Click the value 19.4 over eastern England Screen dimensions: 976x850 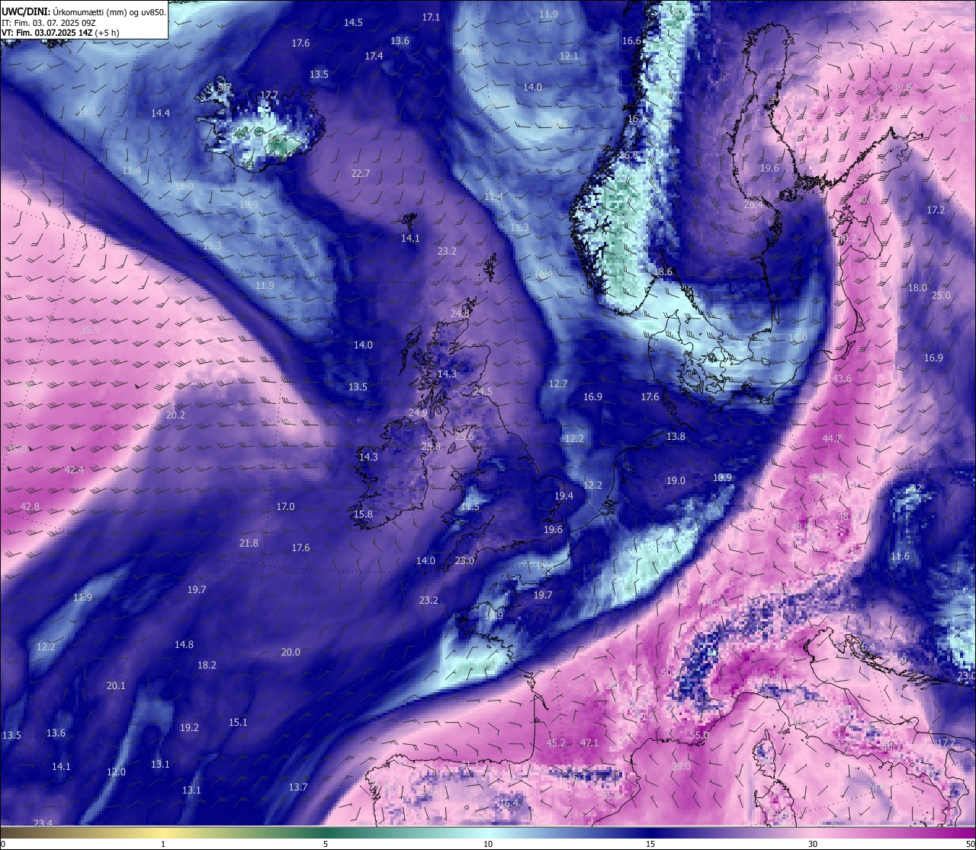pyautogui.click(x=563, y=496)
